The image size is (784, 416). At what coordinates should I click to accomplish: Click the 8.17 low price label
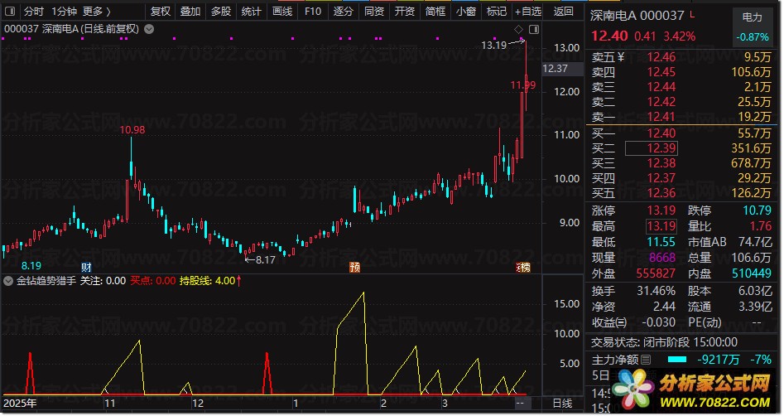click(266, 260)
